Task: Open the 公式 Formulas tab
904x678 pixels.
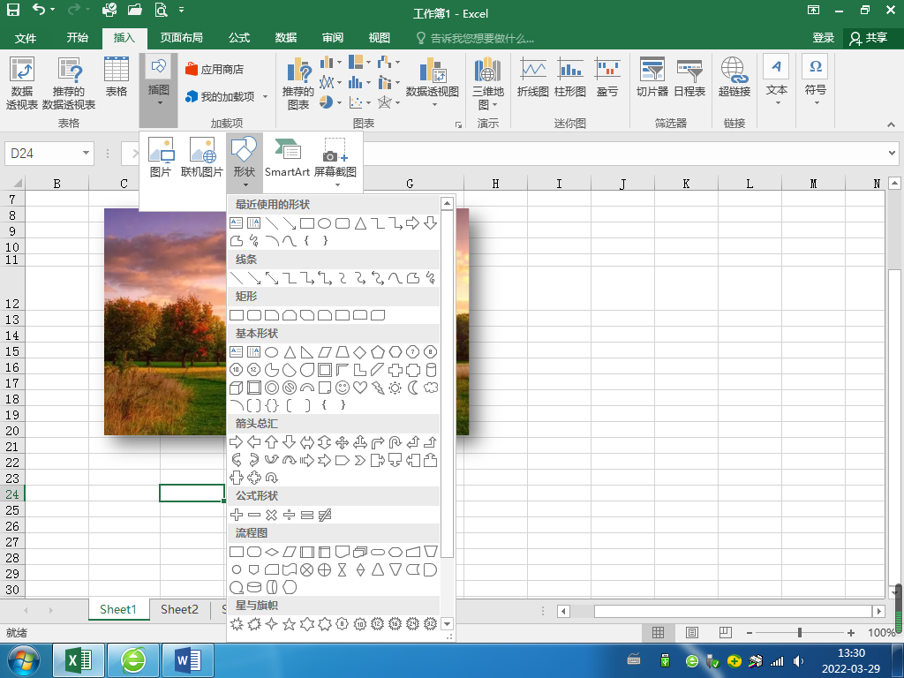Action: 239,37
